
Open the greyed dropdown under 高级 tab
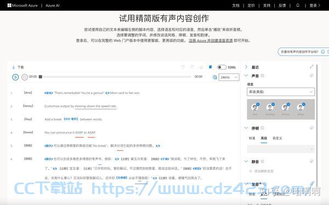coord(281,149)
